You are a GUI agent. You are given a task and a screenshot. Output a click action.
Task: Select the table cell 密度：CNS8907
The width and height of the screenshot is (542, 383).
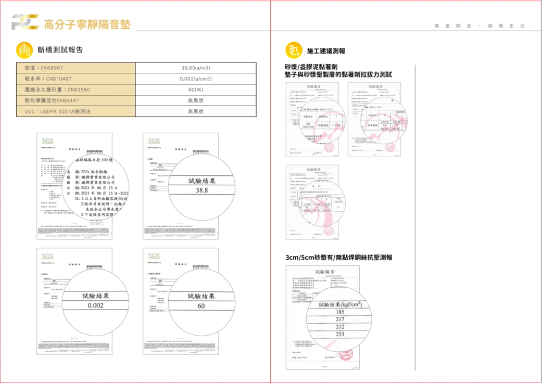click(x=75, y=68)
